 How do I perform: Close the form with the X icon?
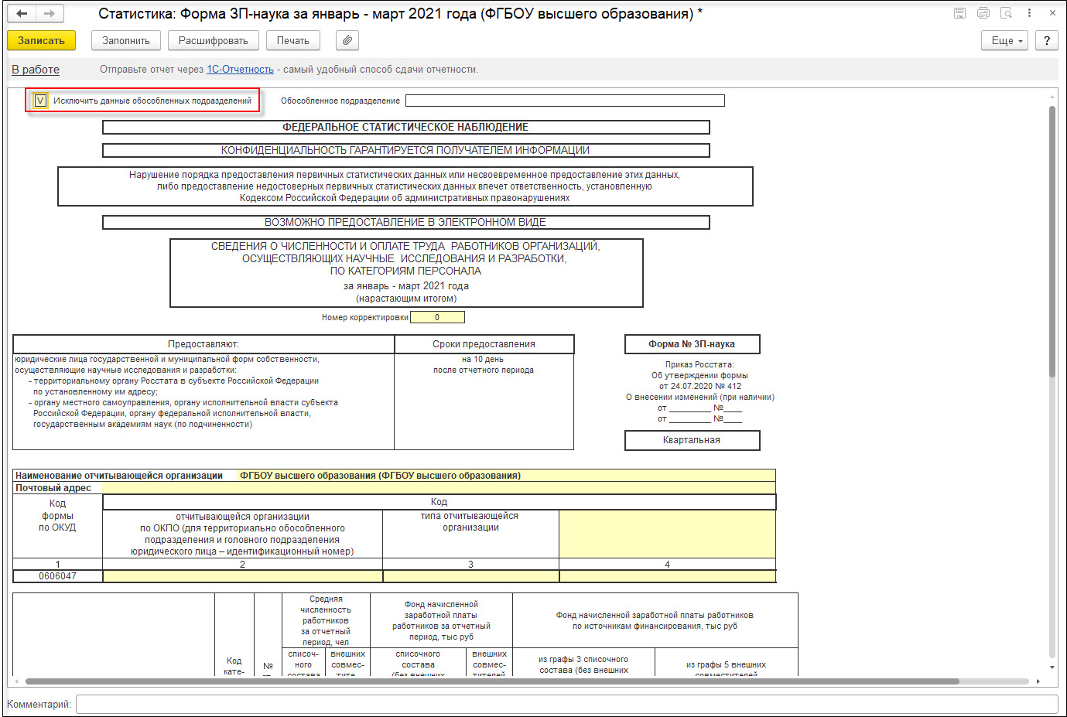pos(1052,13)
